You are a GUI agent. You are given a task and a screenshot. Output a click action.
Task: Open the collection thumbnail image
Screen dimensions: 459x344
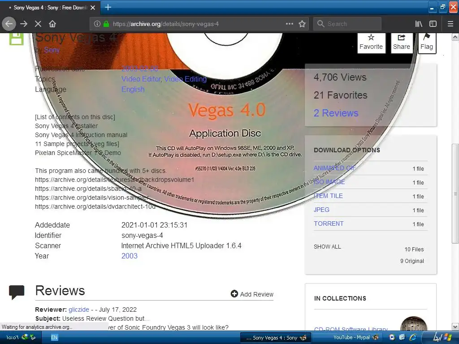click(413, 324)
